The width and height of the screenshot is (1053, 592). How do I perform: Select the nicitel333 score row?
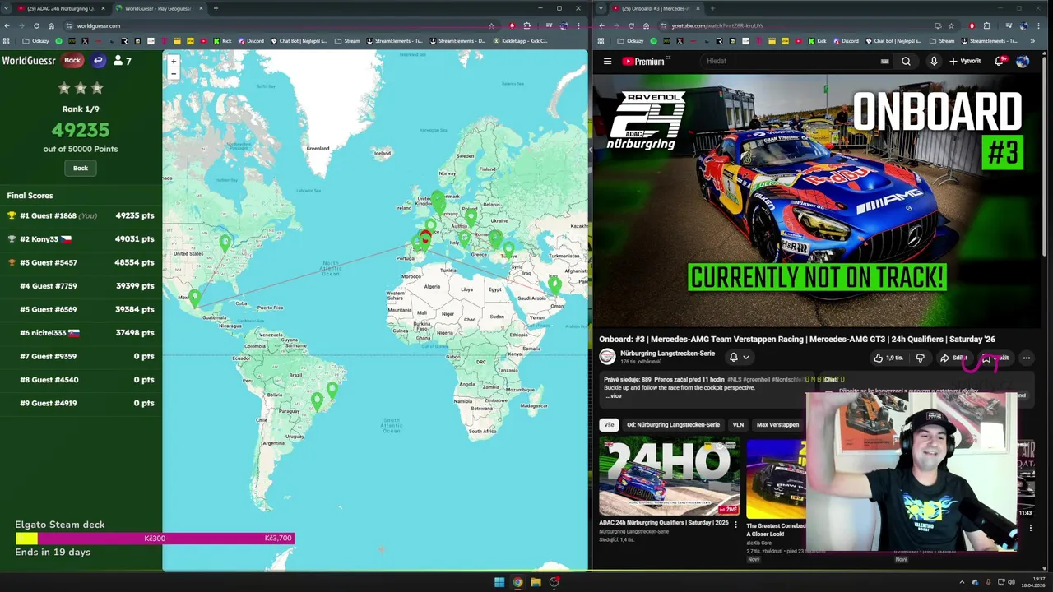(81, 333)
